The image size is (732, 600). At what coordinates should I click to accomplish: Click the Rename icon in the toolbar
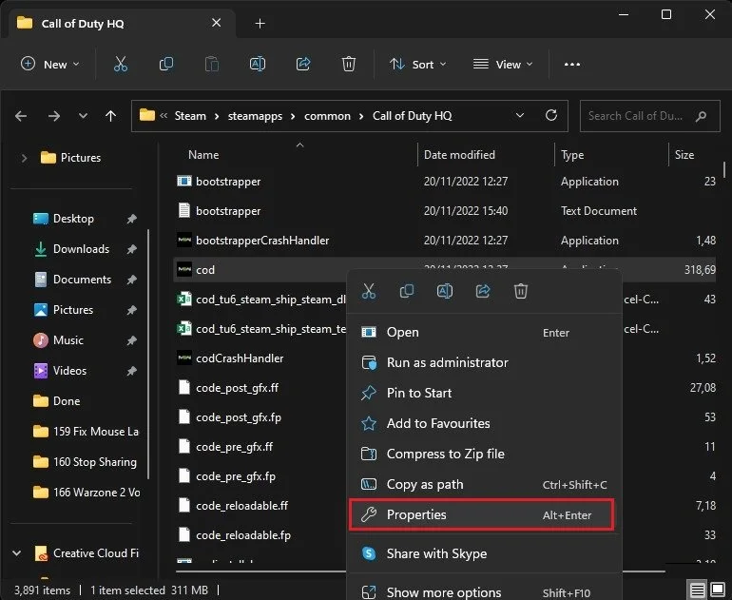[x=258, y=64]
